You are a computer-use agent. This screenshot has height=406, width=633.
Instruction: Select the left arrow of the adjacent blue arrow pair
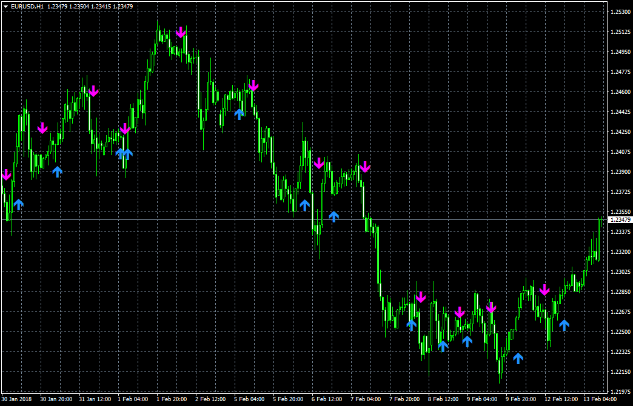120,153
